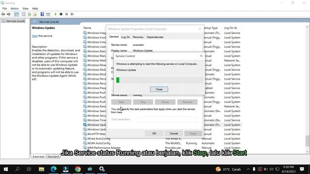Go back using the toolbar Back arrow
The image size is (310, 174).
pyautogui.click(x=3, y=14)
